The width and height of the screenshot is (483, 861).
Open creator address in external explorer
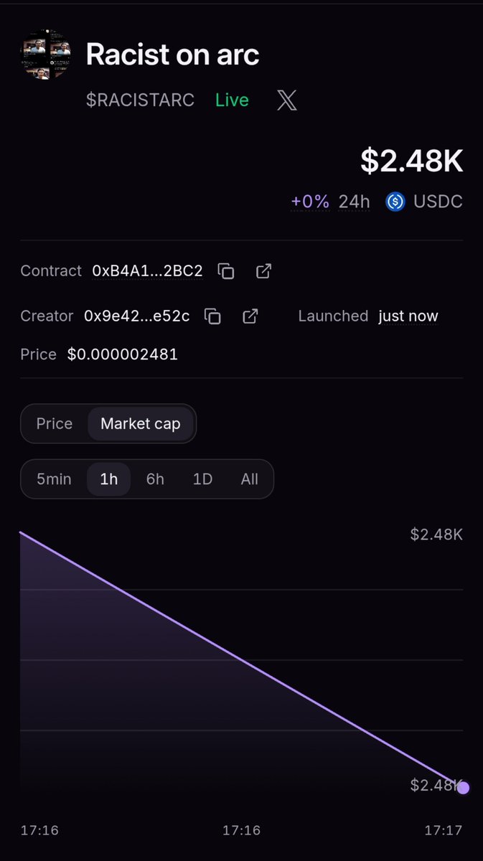(x=250, y=316)
